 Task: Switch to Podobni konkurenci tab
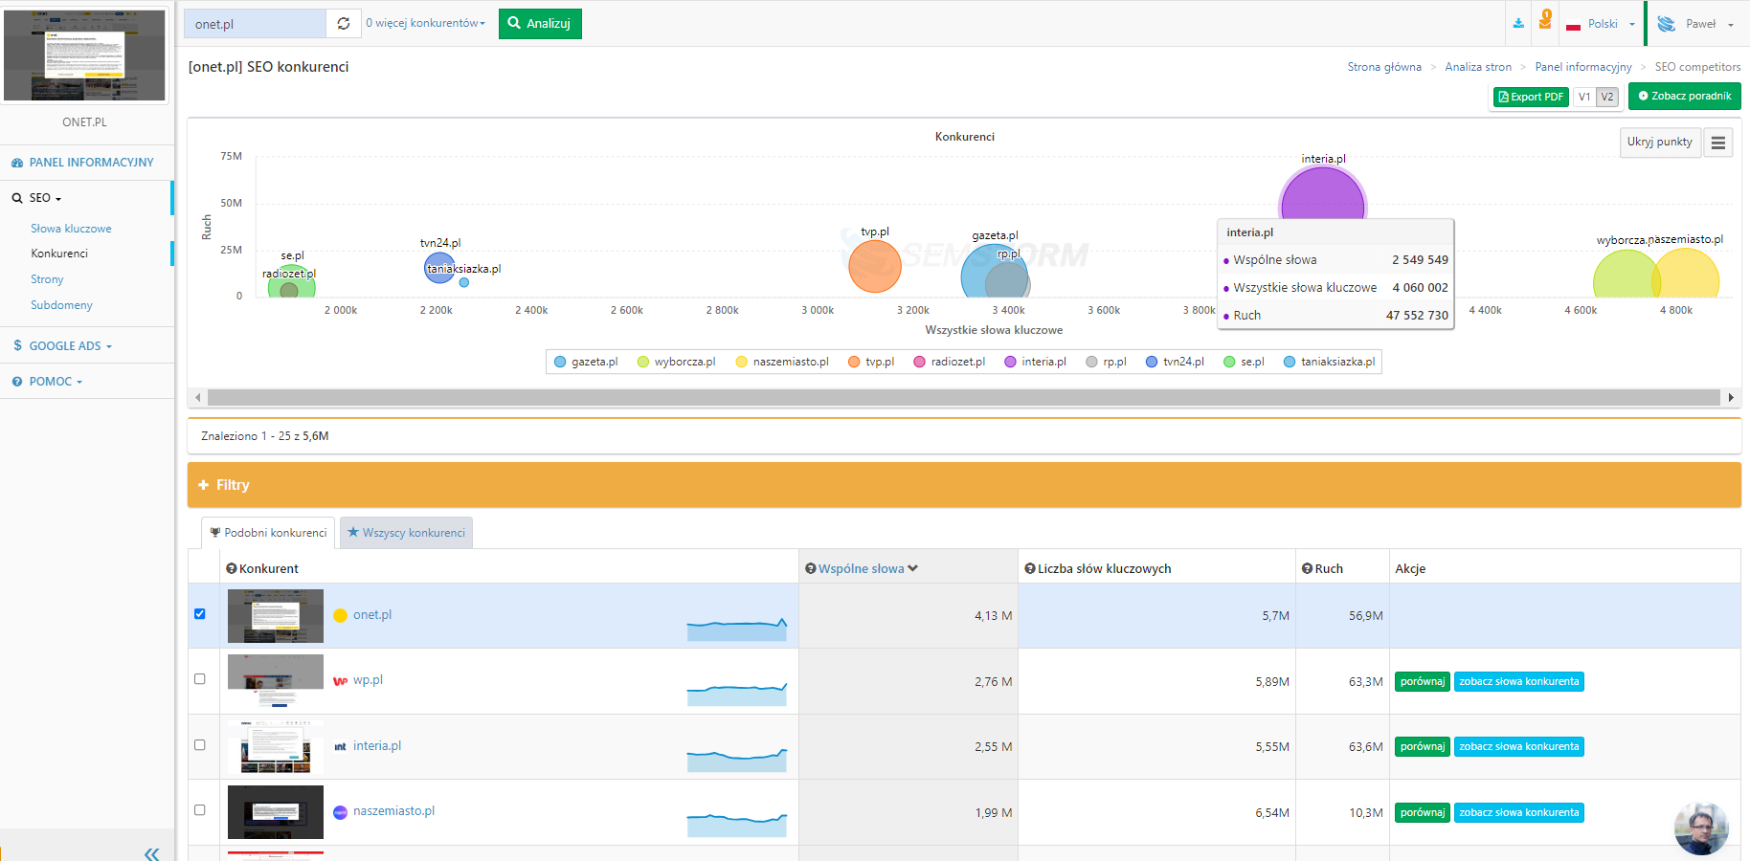(x=268, y=533)
